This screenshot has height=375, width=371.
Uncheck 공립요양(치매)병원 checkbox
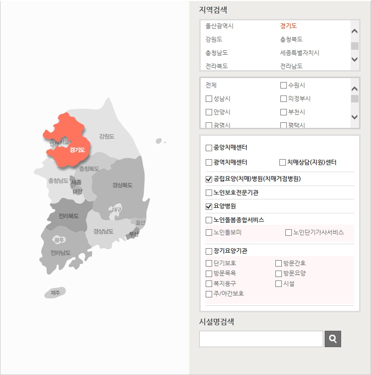click(209, 179)
